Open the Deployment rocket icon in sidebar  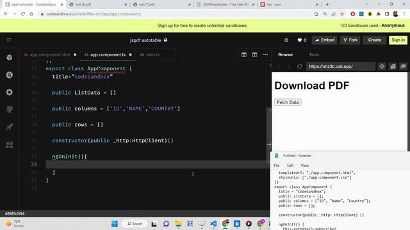click(10, 127)
